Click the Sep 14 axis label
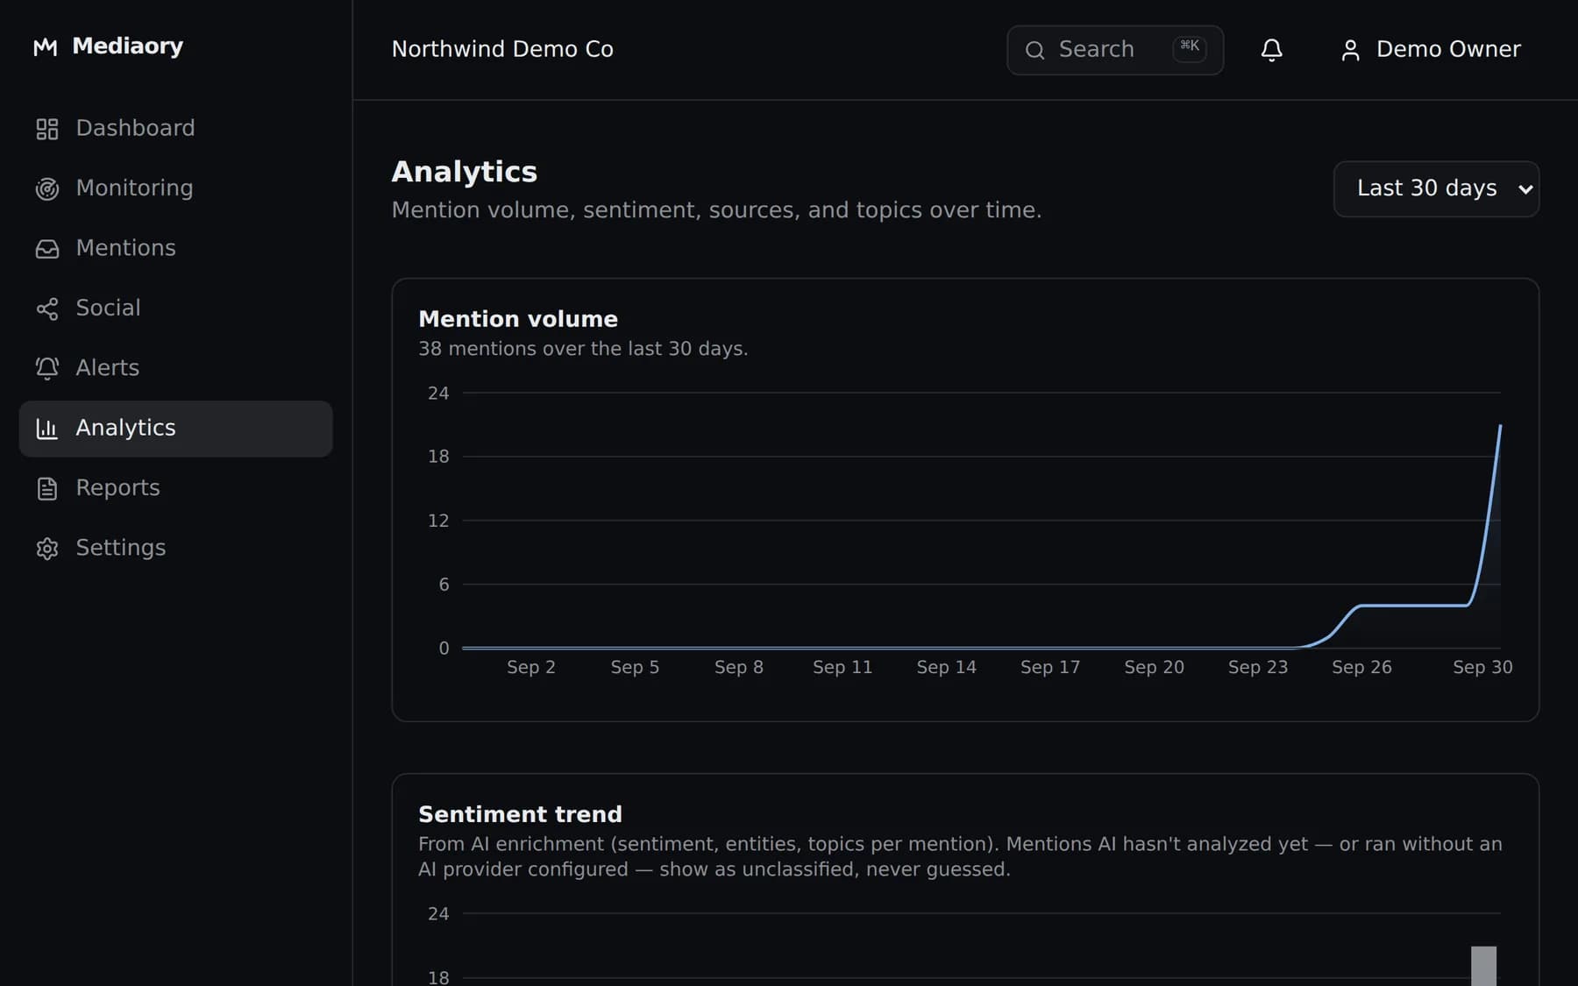This screenshot has width=1578, height=986. coord(946,667)
